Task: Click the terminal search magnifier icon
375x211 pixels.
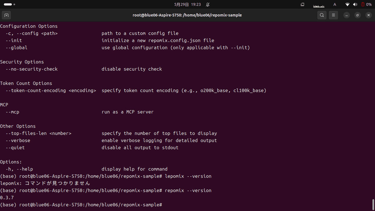Action: tap(322, 15)
